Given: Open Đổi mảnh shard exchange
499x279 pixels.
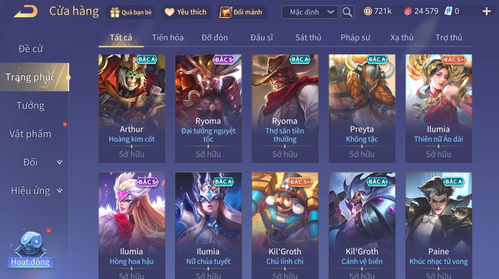Looking at the screenshot, I should [241, 12].
